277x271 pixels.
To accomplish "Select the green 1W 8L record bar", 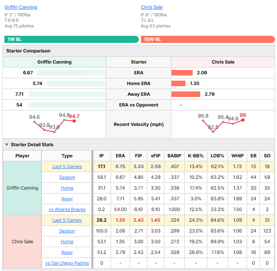I will tap(72, 39).
